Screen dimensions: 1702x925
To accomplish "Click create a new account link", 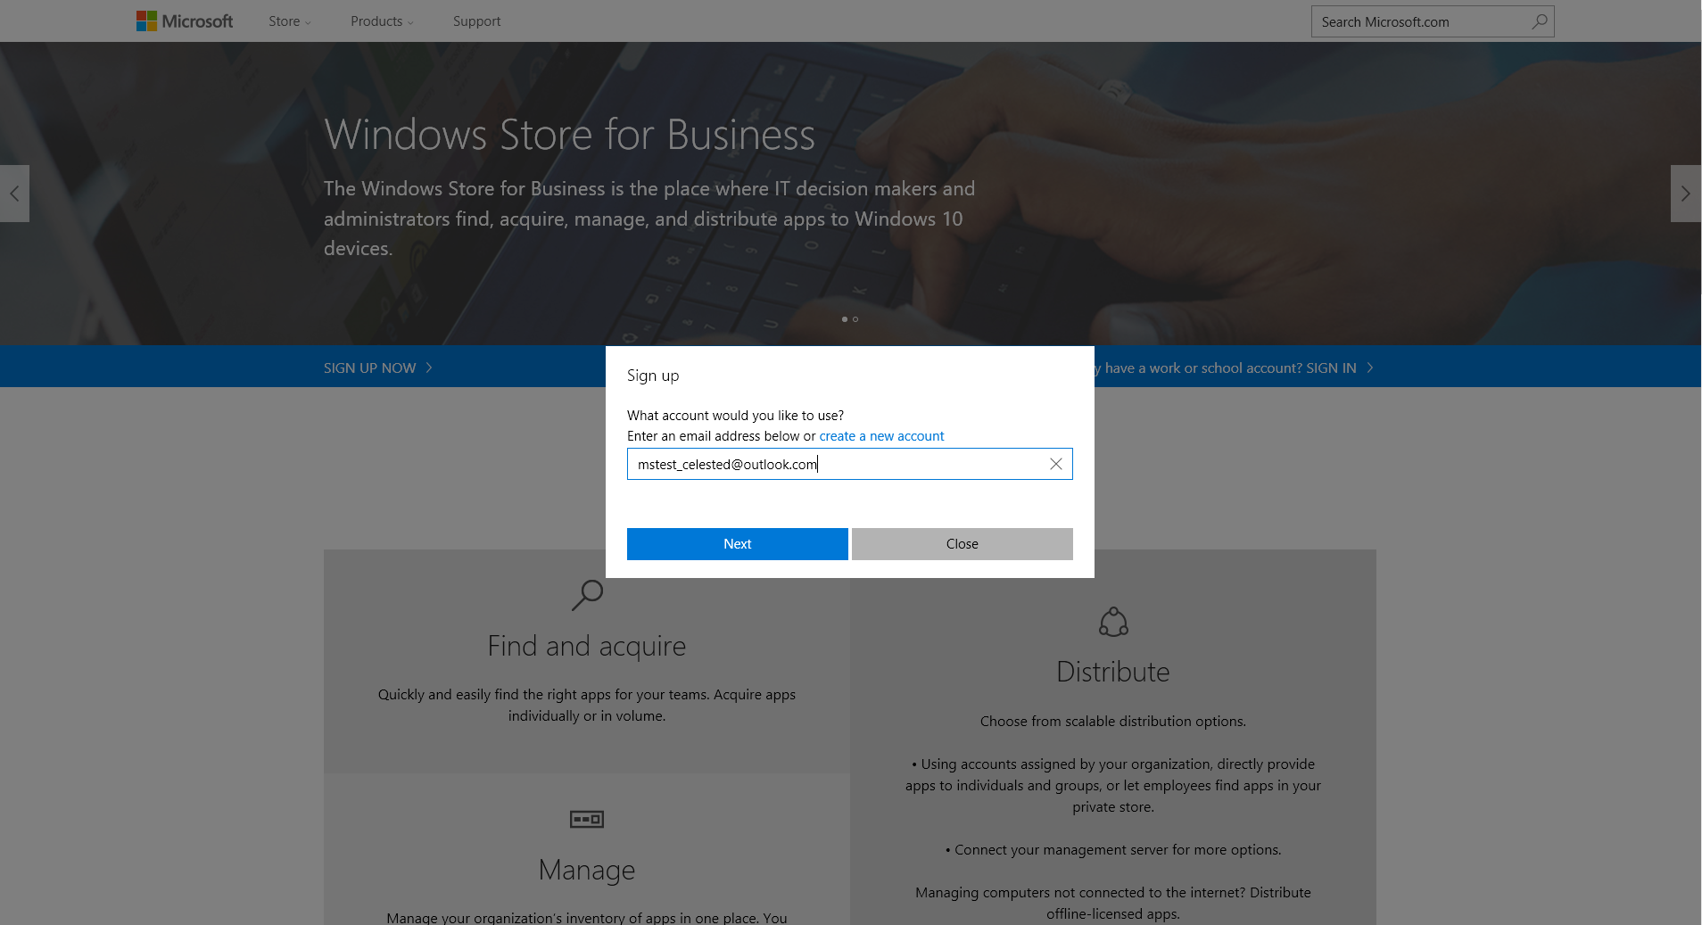I will pos(881,436).
